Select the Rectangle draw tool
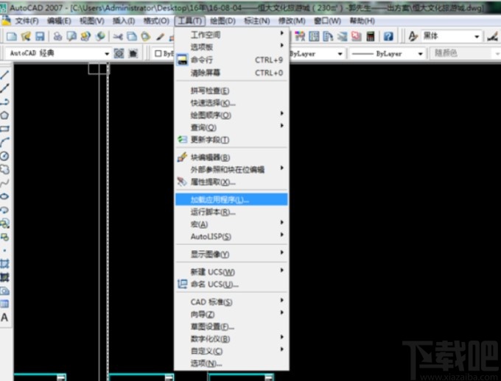 pos(5,129)
